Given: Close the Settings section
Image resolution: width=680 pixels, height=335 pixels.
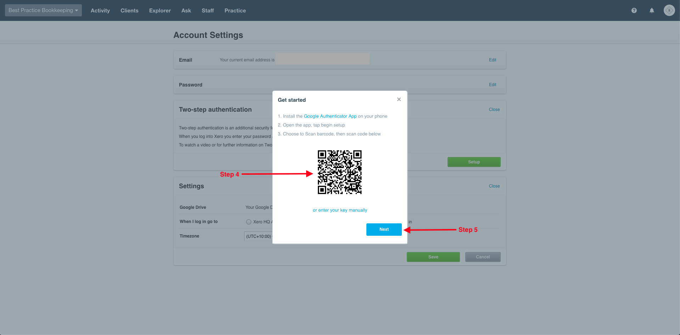Looking at the screenshot, I should (x=494, y=186).
